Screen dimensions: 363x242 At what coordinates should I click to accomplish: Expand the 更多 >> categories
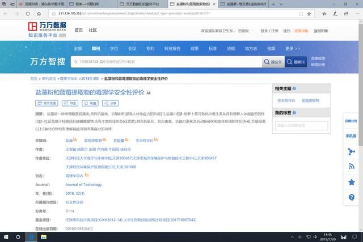point(293,49)
